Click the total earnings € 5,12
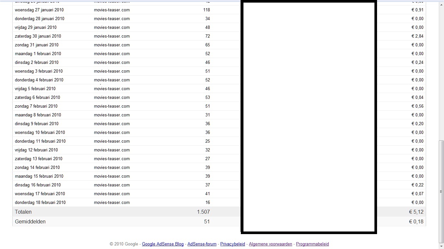The image size is (444, 249). pyautogui.click(x=416, y=212)
